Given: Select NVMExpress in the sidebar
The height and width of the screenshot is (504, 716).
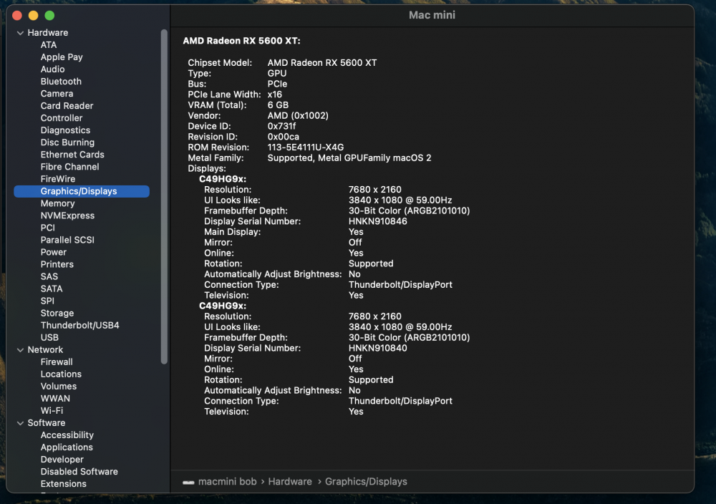Looking at the screenshot, I should pyautogui.click(x=67, y=215).
